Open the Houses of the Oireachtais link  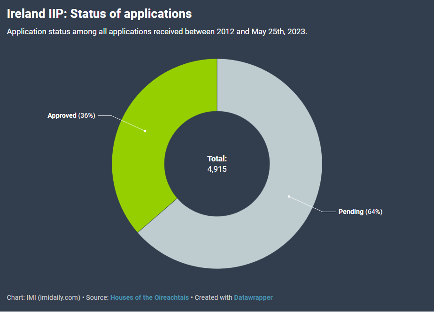(x=149, y=297)
